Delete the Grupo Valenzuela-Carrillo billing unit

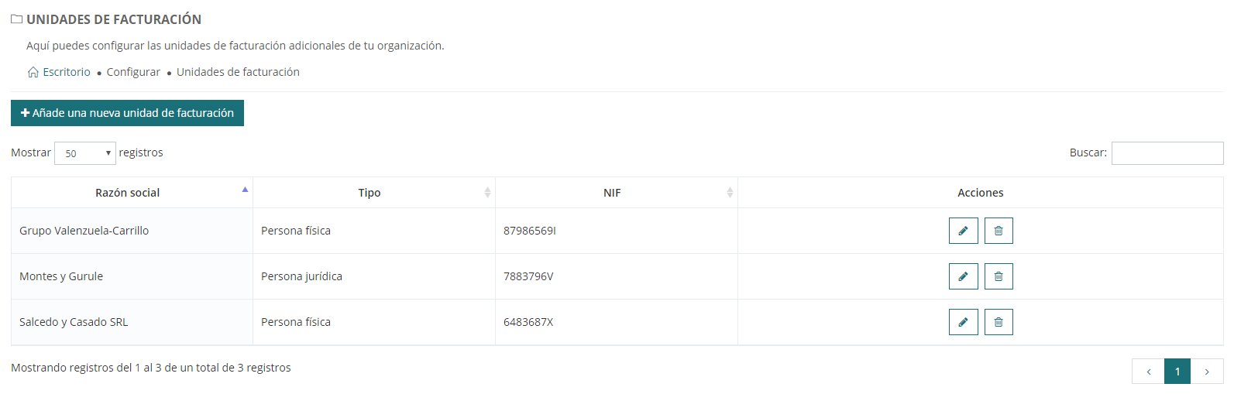[999, 231]
